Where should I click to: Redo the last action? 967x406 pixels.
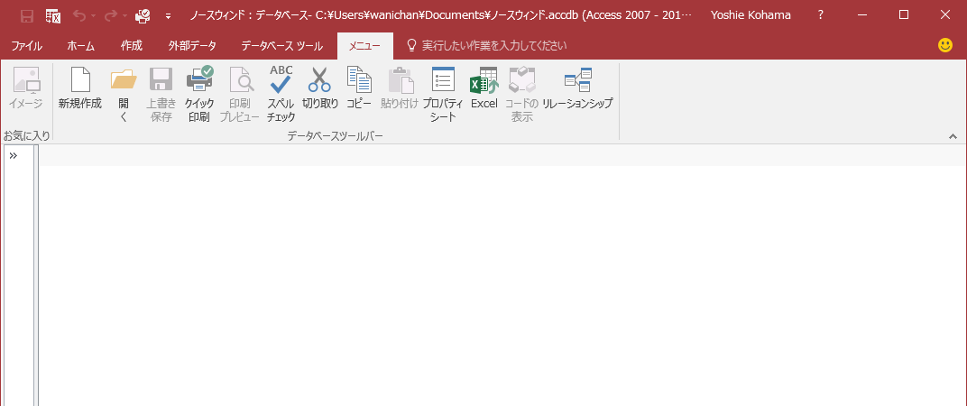pyautogui.click(x=112, y=16)
